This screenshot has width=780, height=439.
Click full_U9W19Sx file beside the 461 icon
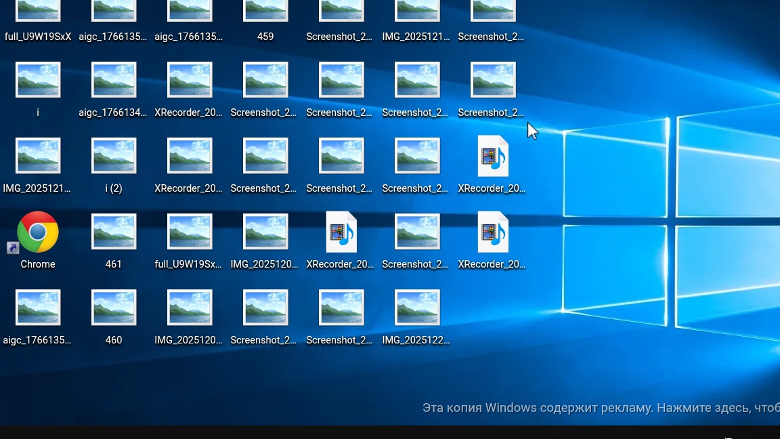point(190,232)
